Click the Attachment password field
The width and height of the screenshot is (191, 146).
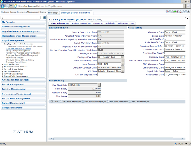[x=111, y=75]
